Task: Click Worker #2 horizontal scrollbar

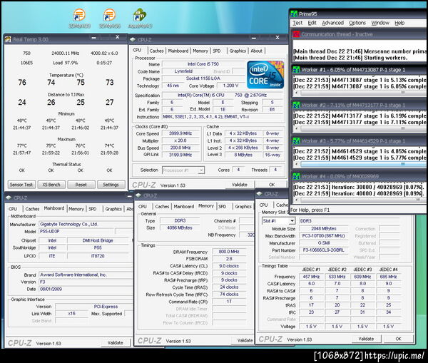Action: (x=360, y=128)
